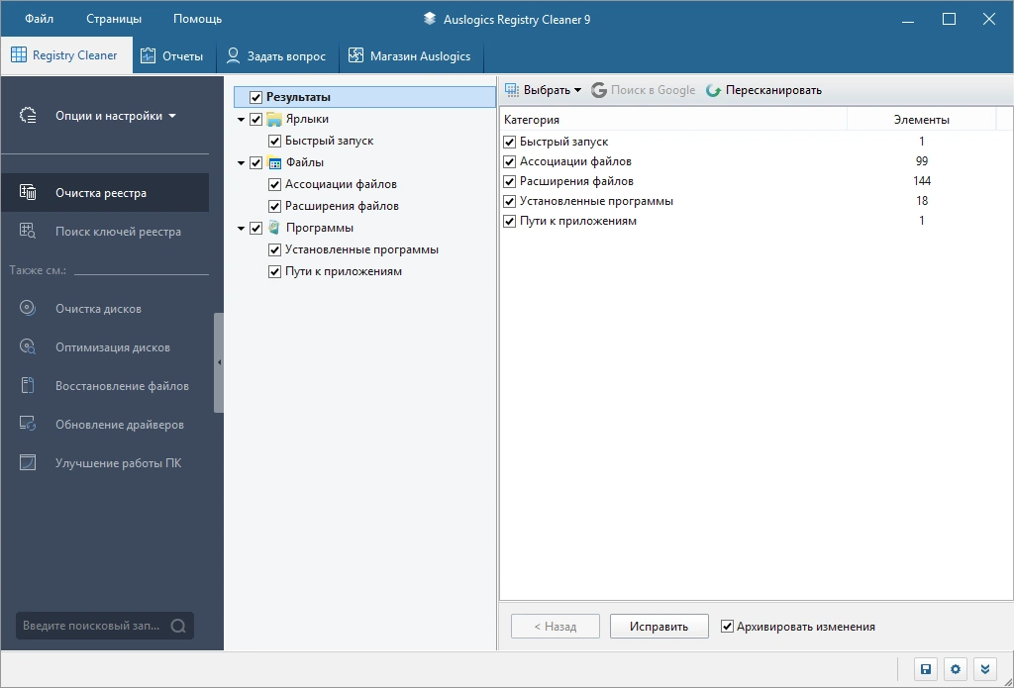Click the save floppy icon in status bar
The width and height of the screenshot is (1014, 688).
pos(926,669)
